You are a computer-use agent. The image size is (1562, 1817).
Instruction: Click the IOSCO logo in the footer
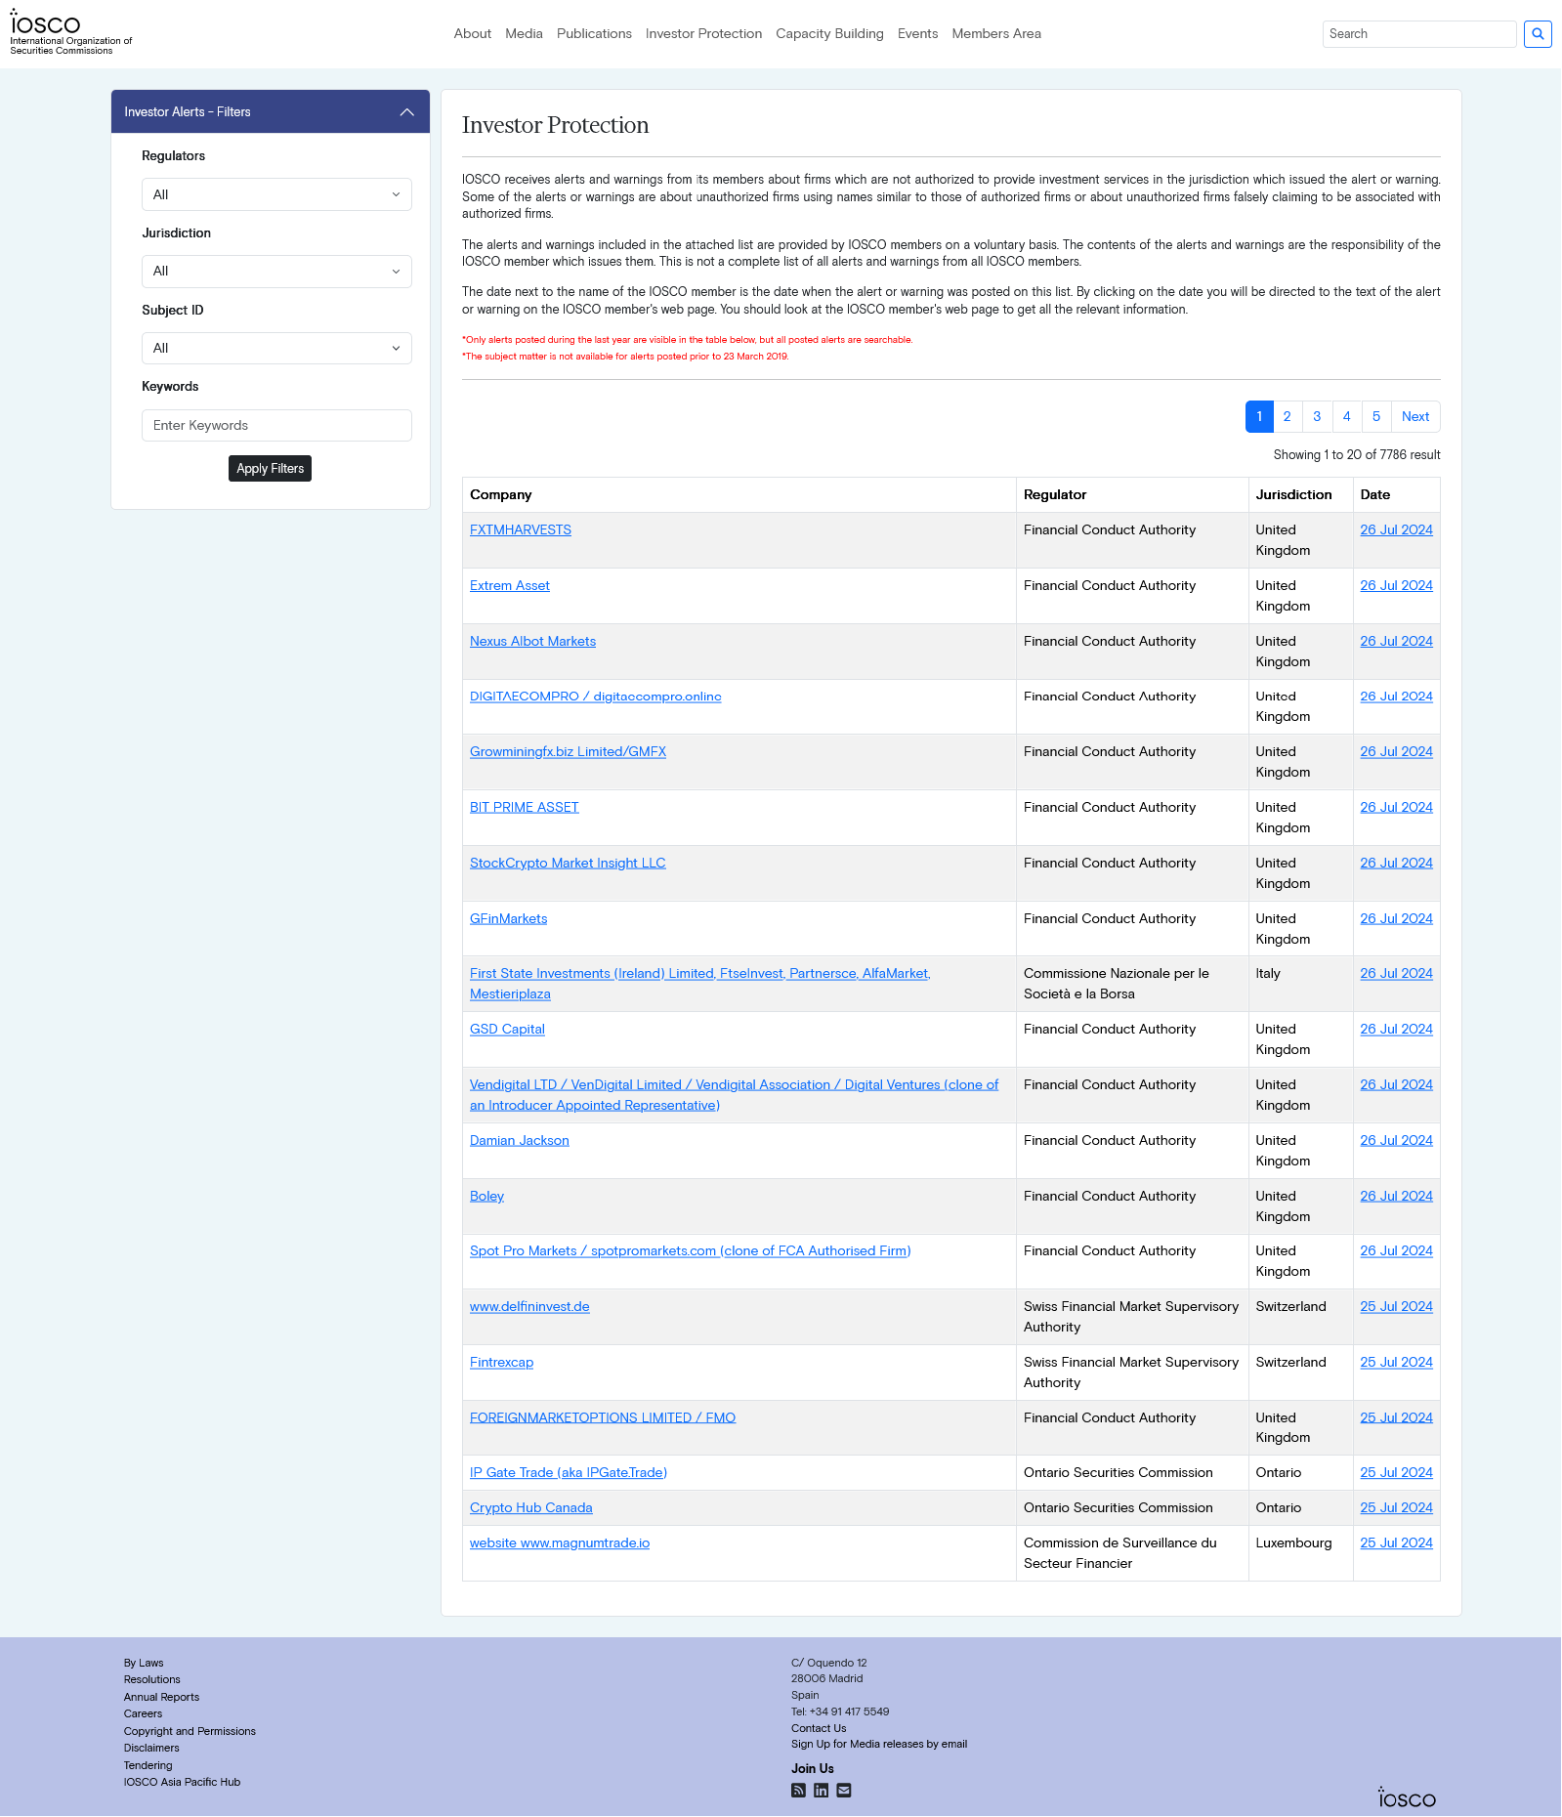(x=1407, y=1798)
